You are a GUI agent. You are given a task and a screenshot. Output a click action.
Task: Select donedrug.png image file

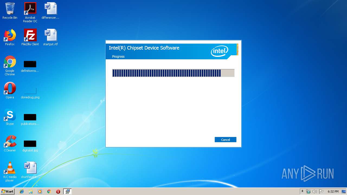pyautogui.click(x=30, y=92)
